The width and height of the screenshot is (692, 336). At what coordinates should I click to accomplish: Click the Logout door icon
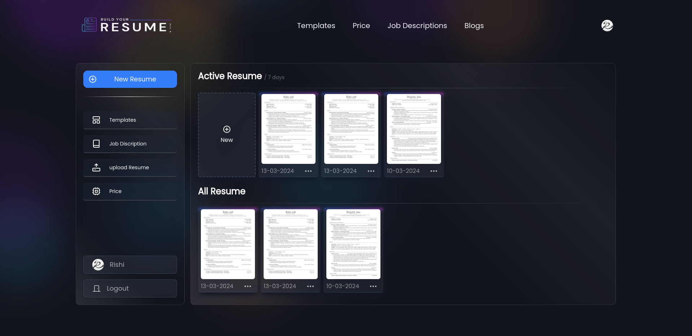97,288
